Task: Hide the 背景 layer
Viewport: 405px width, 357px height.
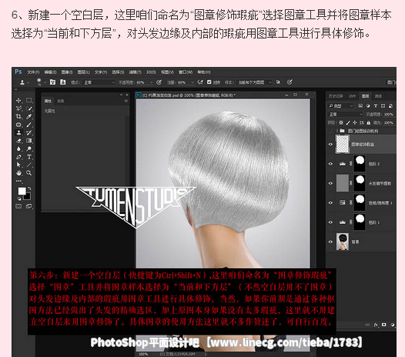Action: (330, 242)
